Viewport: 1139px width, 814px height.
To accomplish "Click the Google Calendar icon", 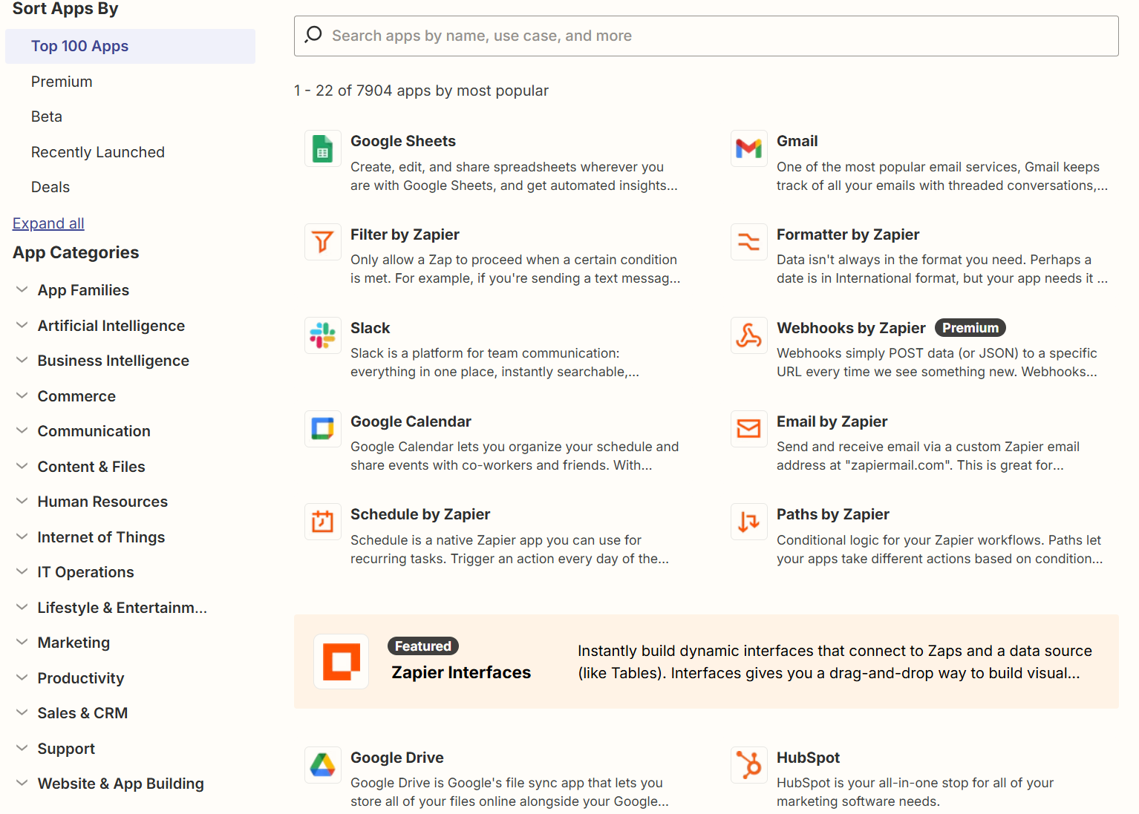I will pyautogui.click(x=322, y=428).
